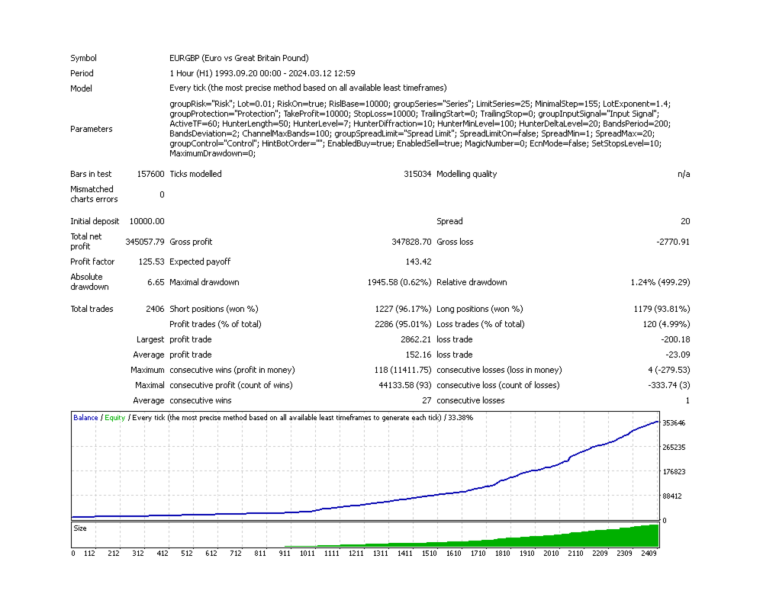Click the 1211 tick on x-axis
This screenshot has height=610, width=763.
356,553
